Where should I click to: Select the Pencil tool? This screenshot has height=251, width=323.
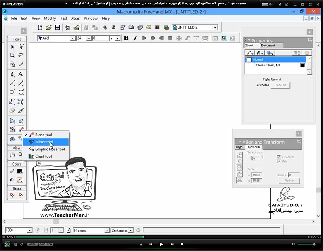click(x=21, y=83)
